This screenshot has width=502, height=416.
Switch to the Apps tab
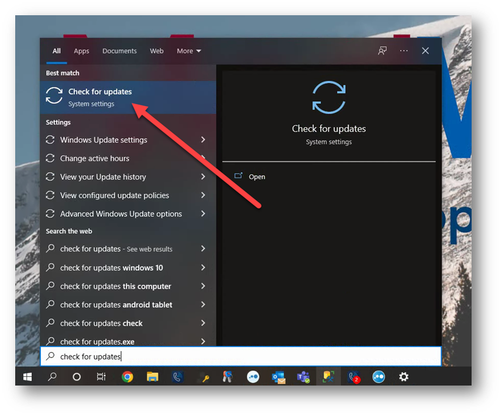coord(81,51)
